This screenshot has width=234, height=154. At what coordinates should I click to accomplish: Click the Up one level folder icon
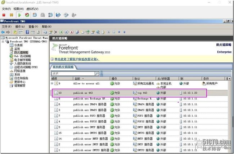(15, 32)
